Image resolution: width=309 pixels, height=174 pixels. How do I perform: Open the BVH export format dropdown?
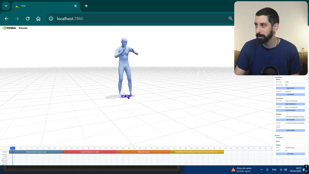point(295,151)
